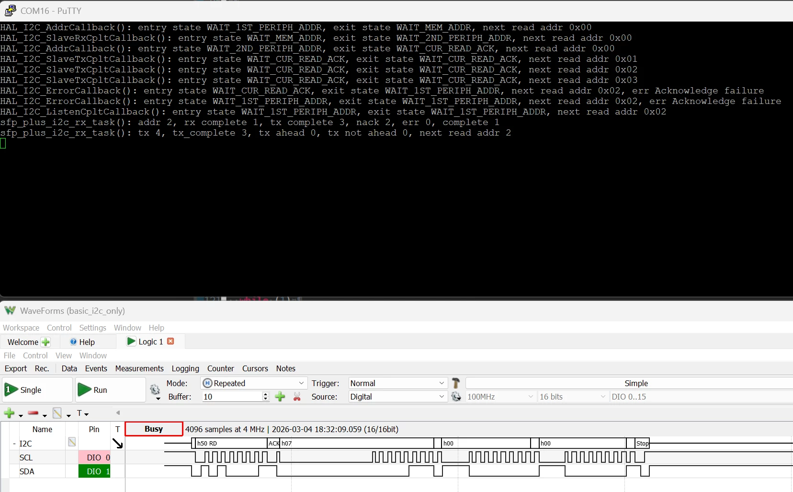Open the Data view
Viewport: 793px width, 492px height.
tap(69, 368)
